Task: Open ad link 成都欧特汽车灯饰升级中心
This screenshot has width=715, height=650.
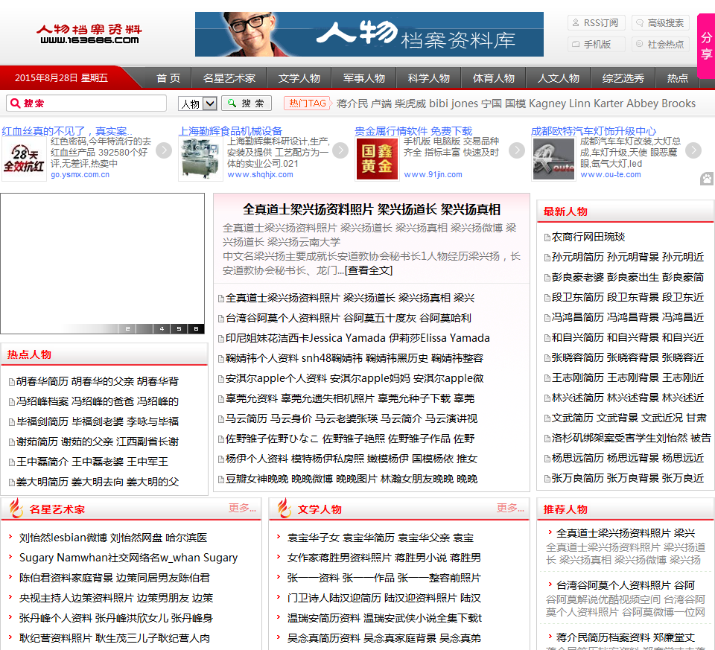Action: click(594, 131)
